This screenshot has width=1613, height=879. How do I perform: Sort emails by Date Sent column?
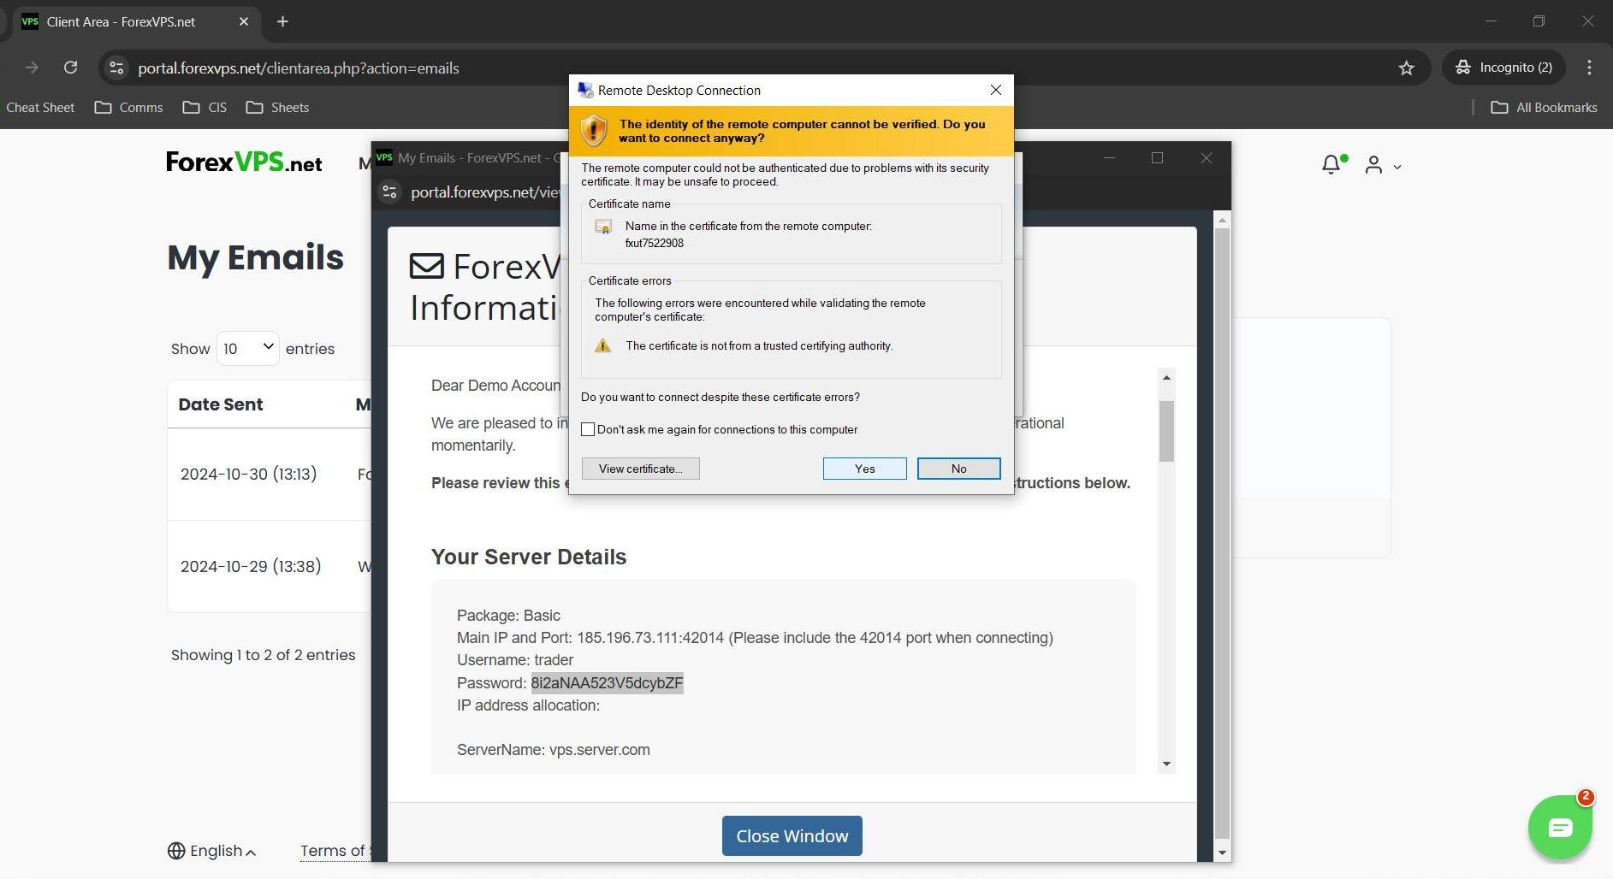tap(221, 404)
